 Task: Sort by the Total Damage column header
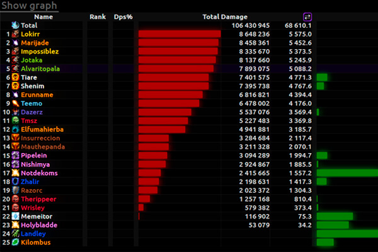coord(225,17)
